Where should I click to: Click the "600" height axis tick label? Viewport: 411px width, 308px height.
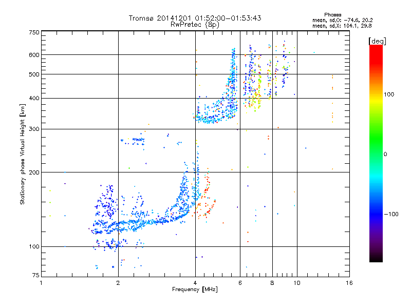(34, 55)
